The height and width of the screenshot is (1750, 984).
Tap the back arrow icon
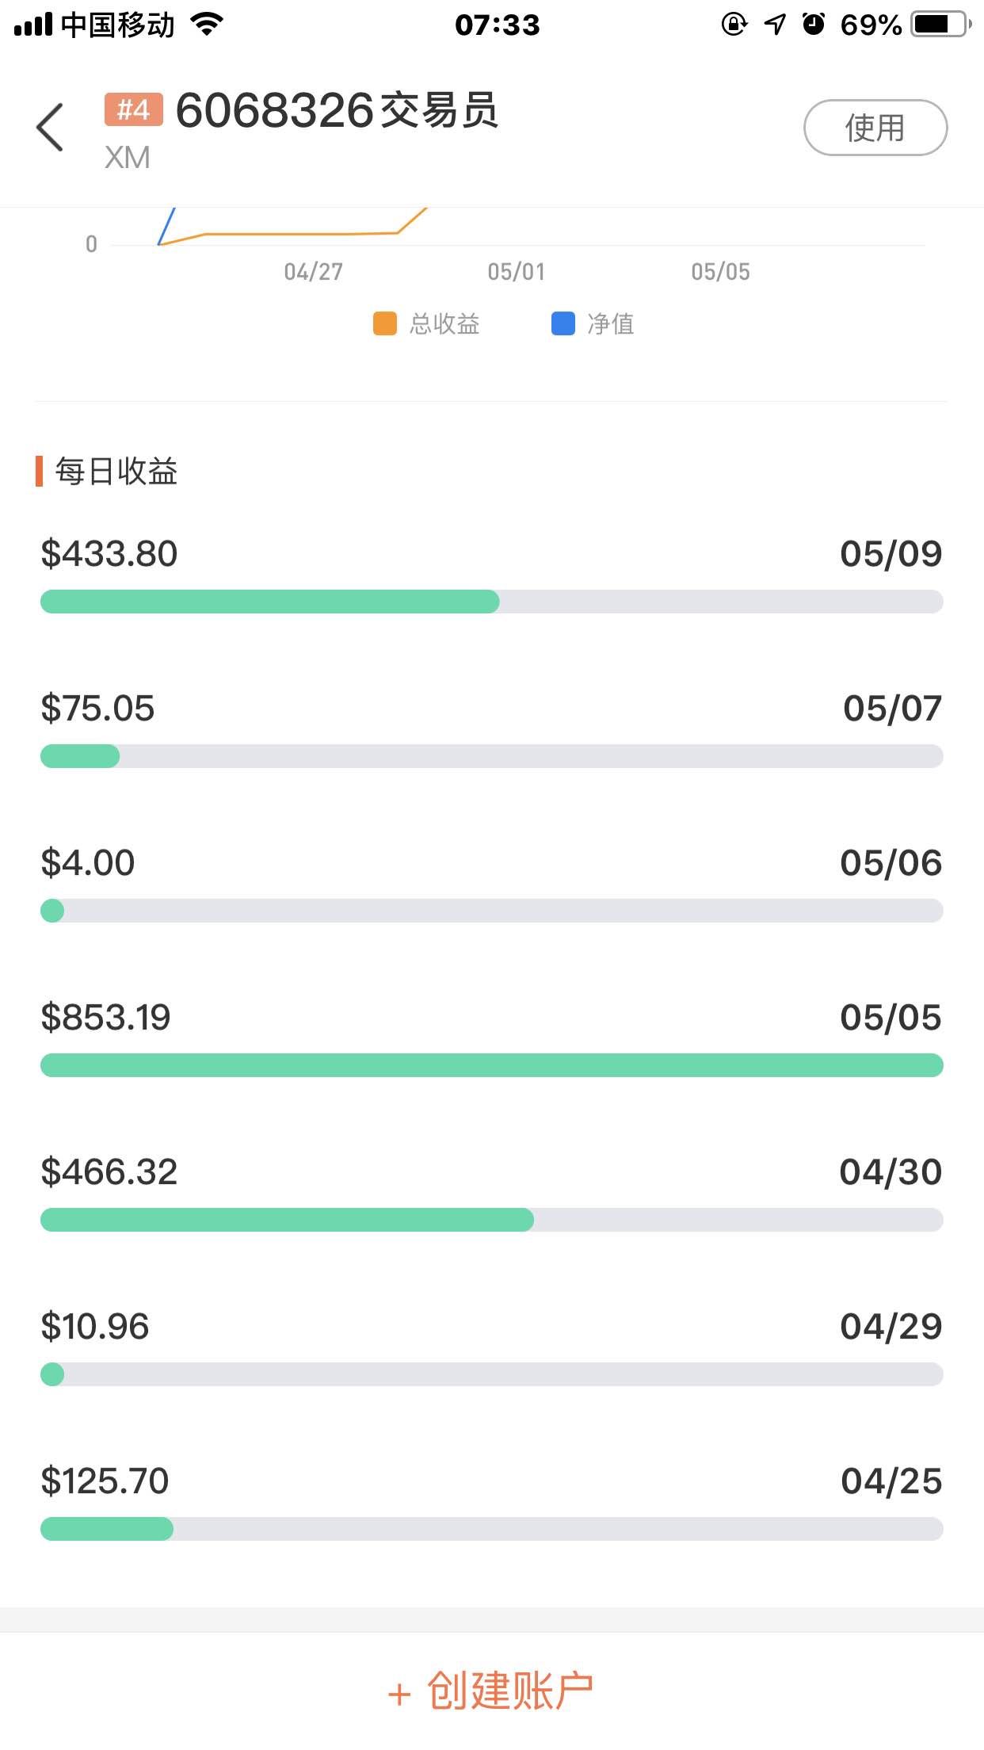coord(49,127)
